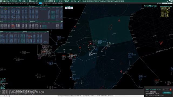Click the Disconnect button in audio panel

click(167, 93)
